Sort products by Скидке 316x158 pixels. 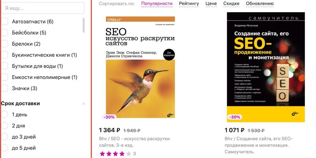point(231,4)
